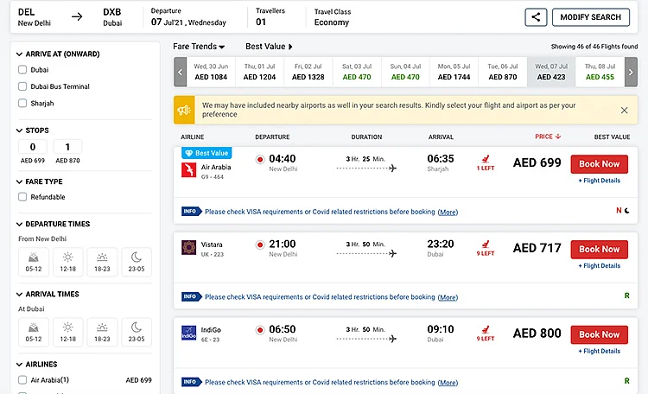Viewport: 648px width, 394px height.
Task: Check the Sharjah arrival checkbox
Action: tap(22, 103)
